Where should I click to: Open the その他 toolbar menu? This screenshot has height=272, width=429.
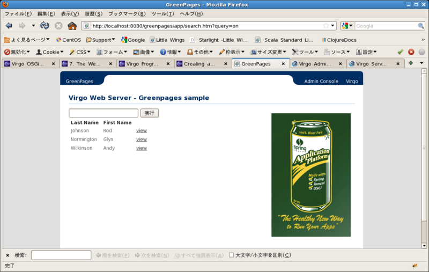(x=199, y=52)
